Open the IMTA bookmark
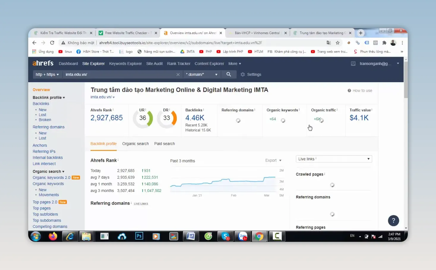The height and width of the screenshot is (270, 436). tap(187, 52)
